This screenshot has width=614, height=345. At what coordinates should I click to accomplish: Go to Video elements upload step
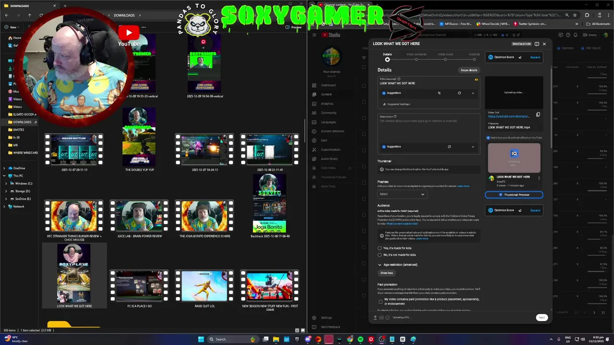[416, 57]
